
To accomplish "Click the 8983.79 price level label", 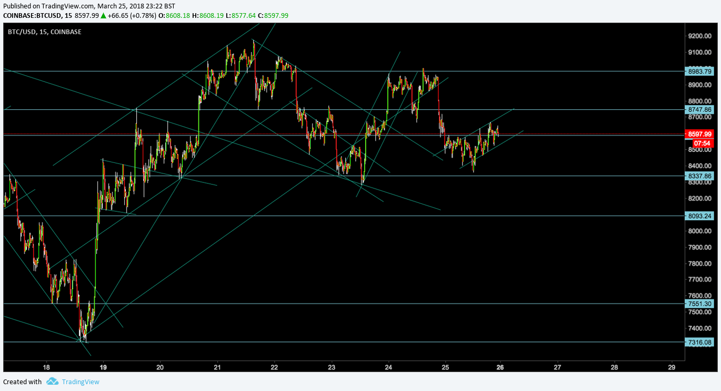I will click(x=699, y=71).
